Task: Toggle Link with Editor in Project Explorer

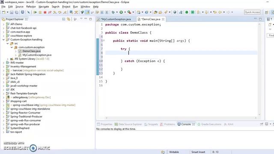Action: 68,19
